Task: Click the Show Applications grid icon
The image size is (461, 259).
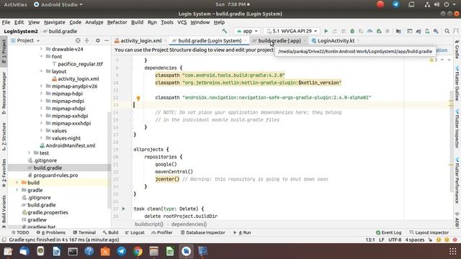Action: [453, 251]
